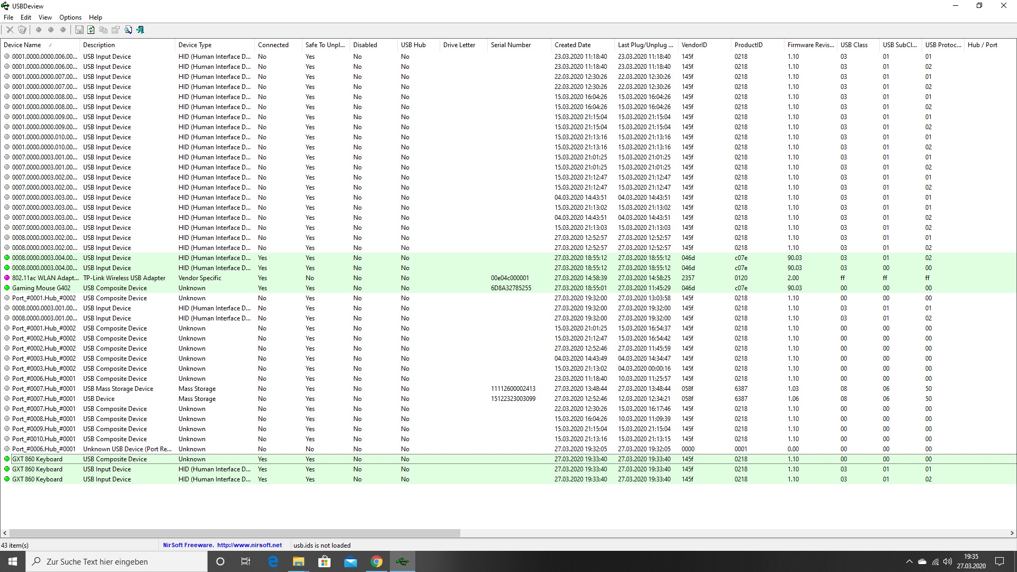Open the File menu

click(x=8, y=17)
